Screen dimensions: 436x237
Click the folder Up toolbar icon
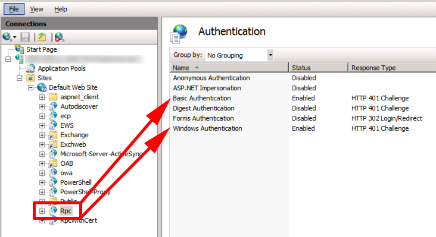pos(42,37)
